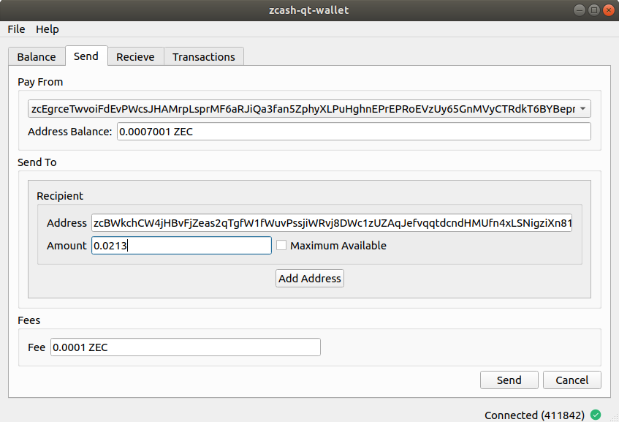Image resolution: width=619 pixels, height=422 pixels.
Task: Maximize the wallet window
Action: (593, 10)
